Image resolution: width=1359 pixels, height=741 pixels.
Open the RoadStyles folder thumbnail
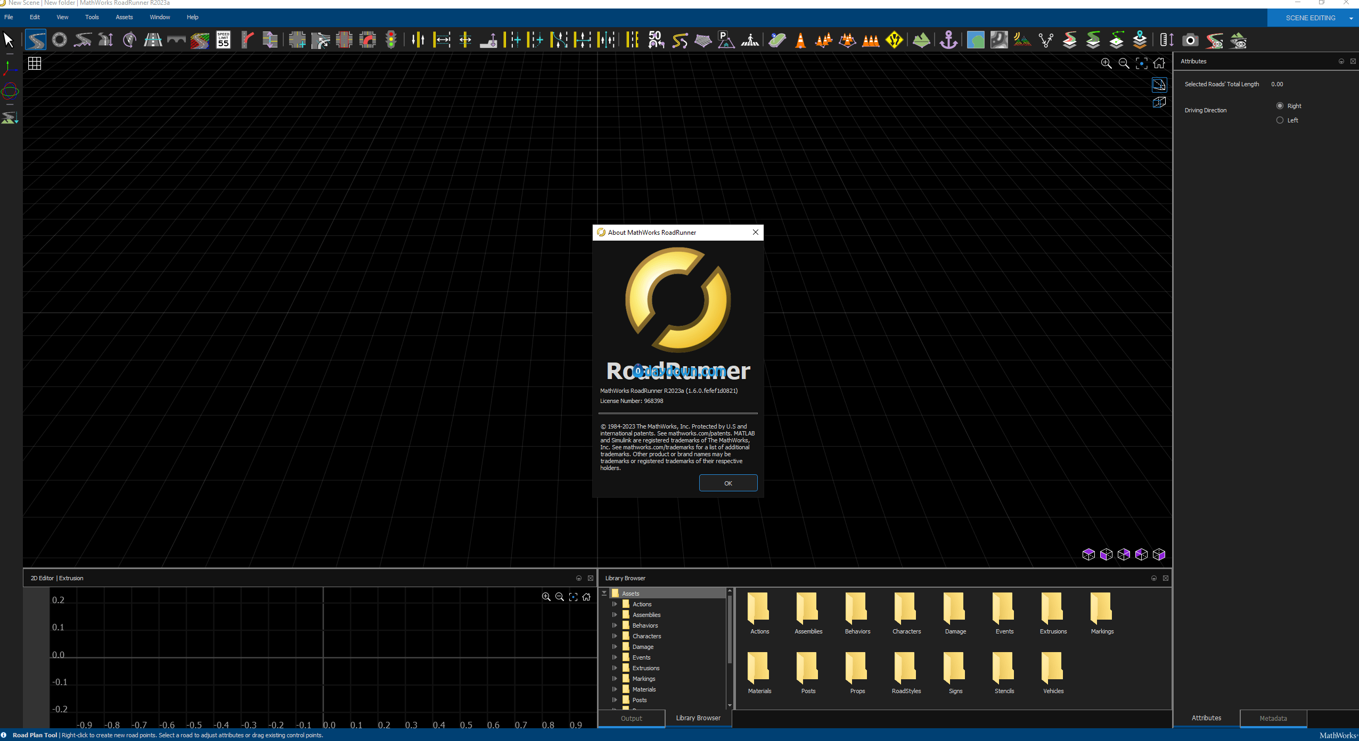coord(906,673)
